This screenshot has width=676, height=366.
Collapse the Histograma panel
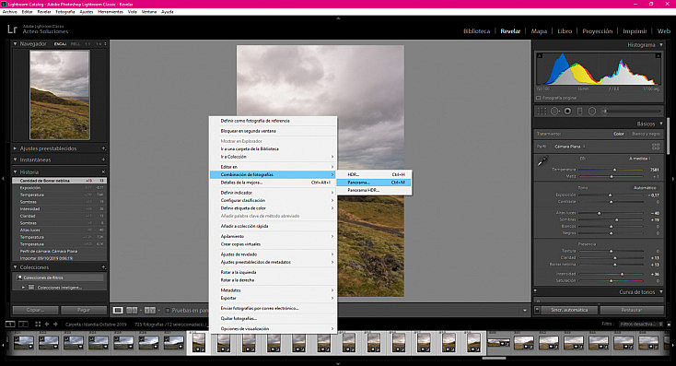pyautogui.click(x=661, y=44)
